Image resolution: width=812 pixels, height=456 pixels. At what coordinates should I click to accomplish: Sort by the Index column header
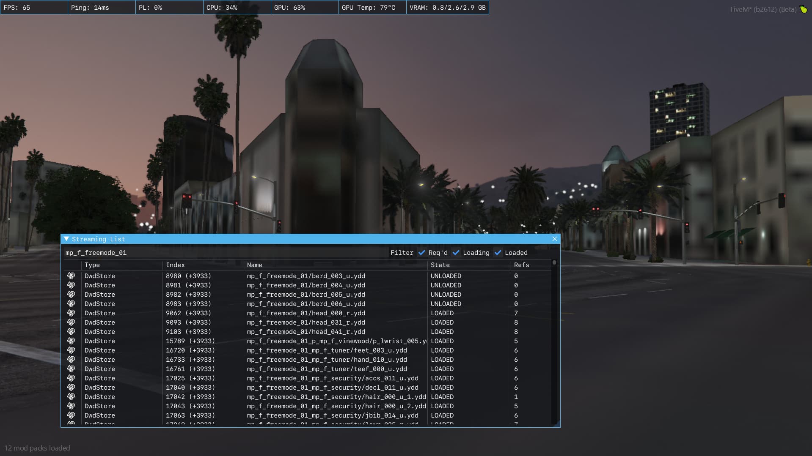[175, 265]
